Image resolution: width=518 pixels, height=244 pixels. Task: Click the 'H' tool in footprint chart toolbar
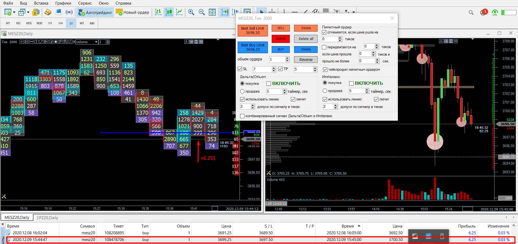coord(26,42)
